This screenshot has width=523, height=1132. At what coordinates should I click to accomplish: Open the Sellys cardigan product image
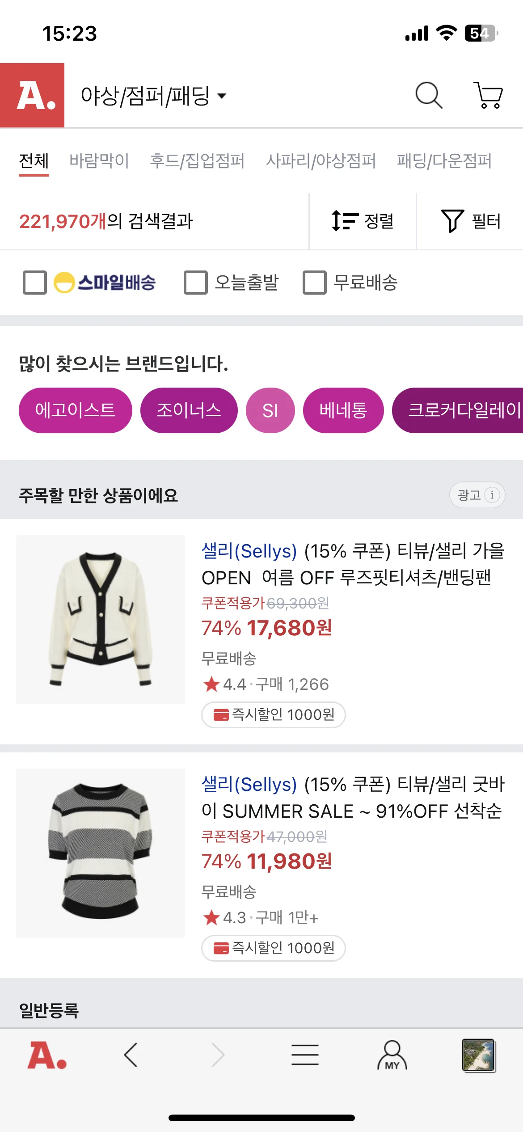(101, 620)
